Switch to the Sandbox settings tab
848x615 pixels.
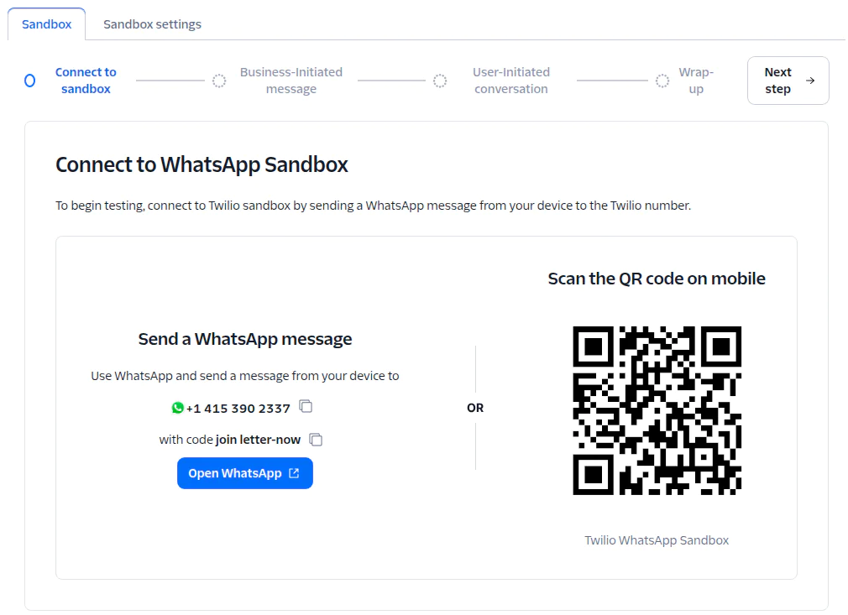[x=152, y=23]
